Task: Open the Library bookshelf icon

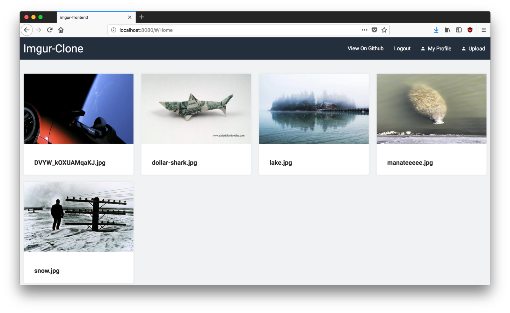Action: click(448, 30)
